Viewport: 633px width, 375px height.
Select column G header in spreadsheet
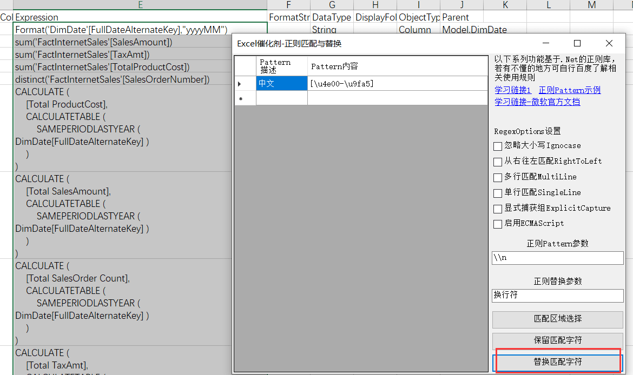332,5
